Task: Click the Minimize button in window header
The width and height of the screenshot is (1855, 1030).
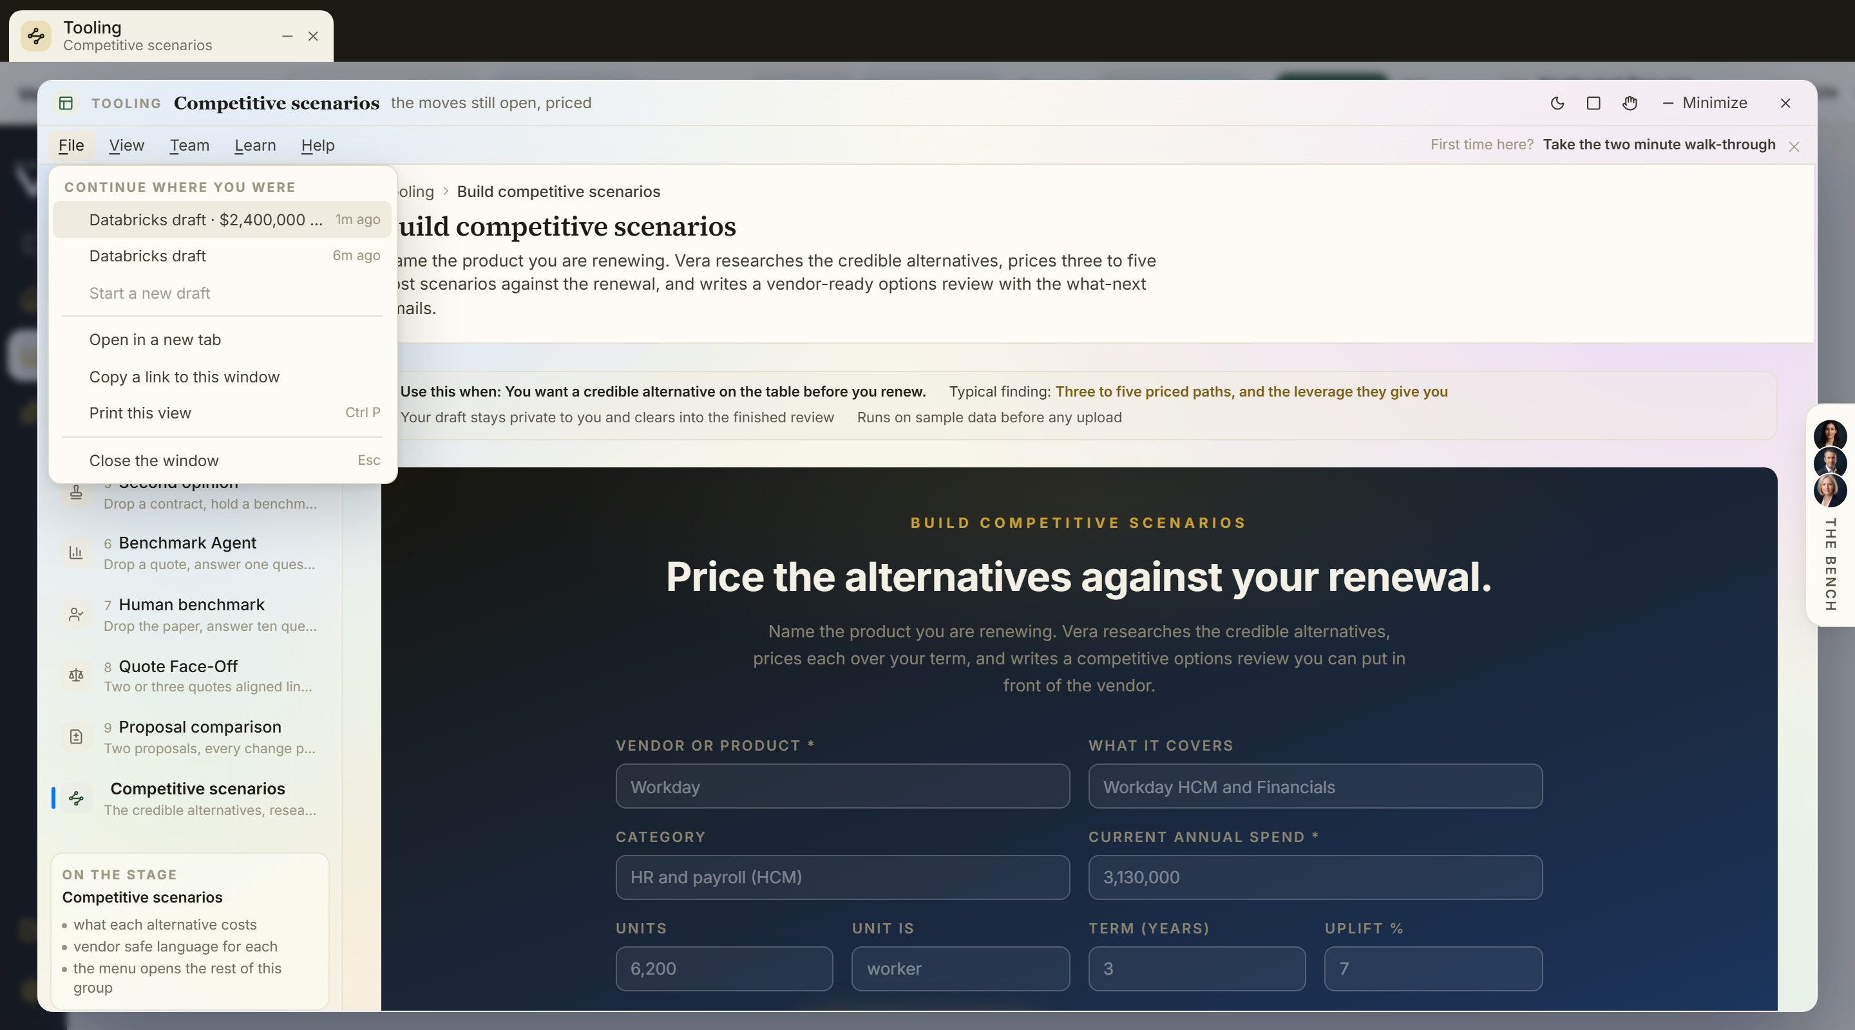Action: click(1704, 103)
